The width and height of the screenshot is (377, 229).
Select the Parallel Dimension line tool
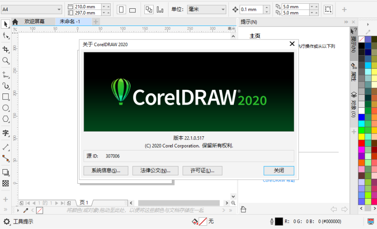[x=5, y=147]
